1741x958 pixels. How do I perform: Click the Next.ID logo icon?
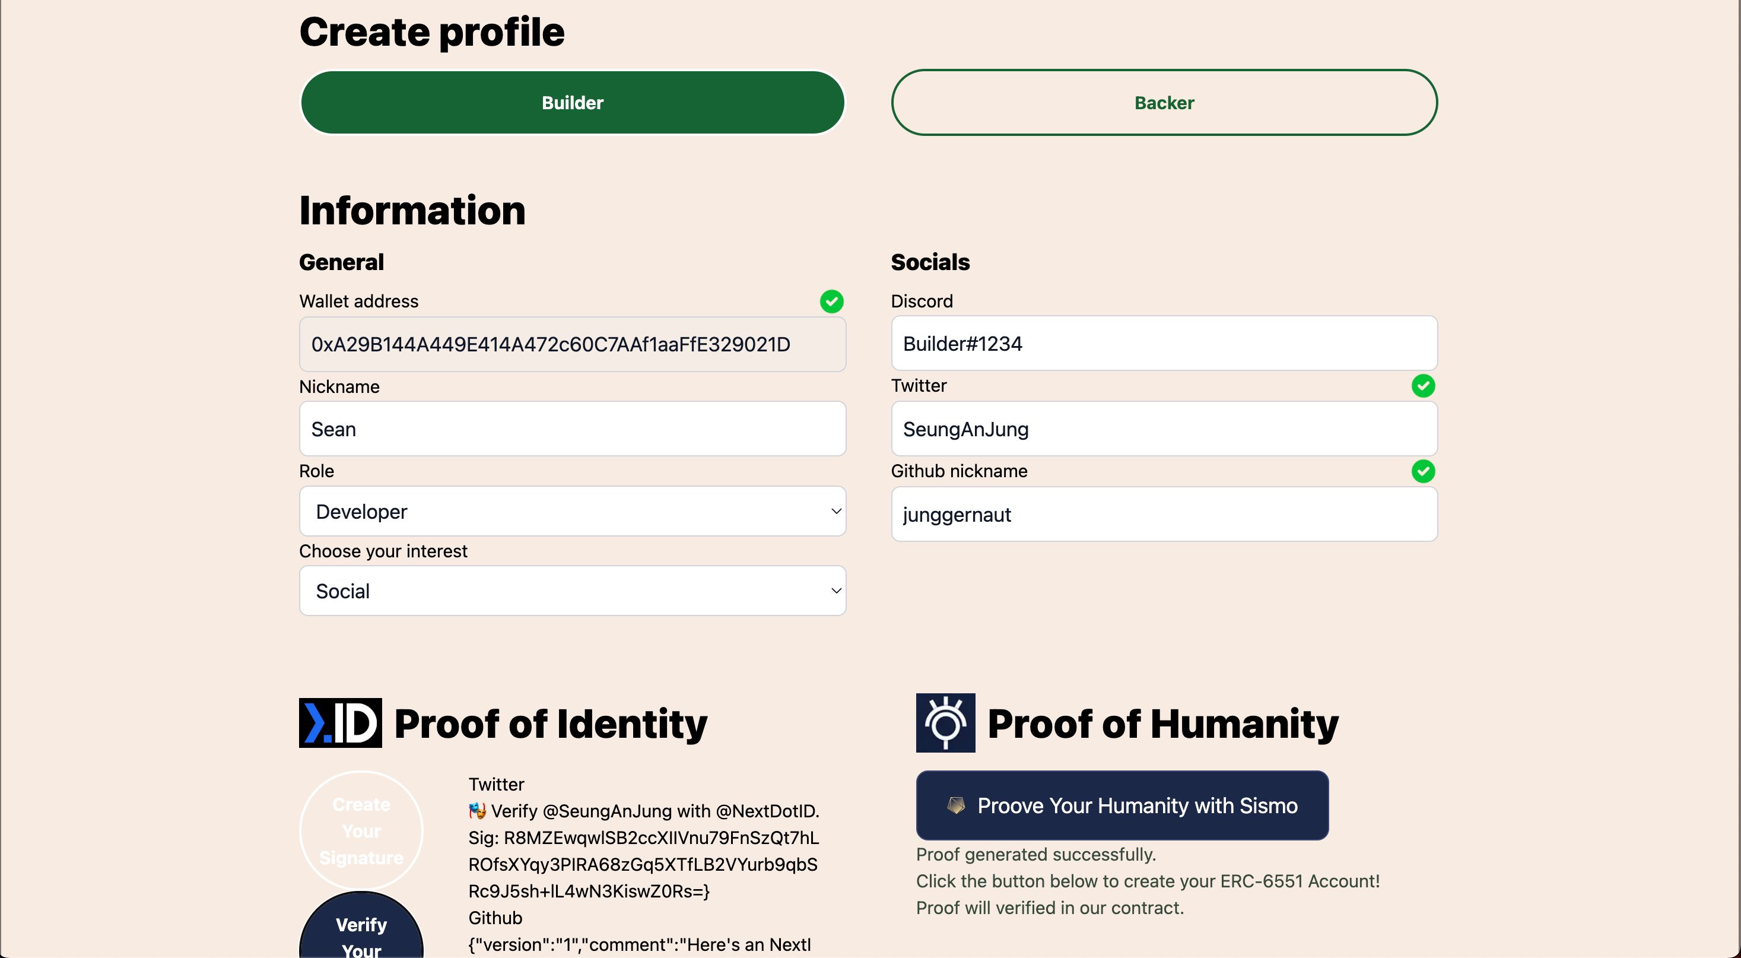click(340, 723)
